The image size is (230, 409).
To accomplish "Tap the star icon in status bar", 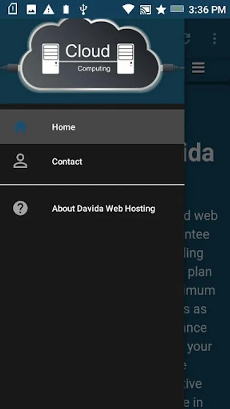I will (x=161, y=10).
